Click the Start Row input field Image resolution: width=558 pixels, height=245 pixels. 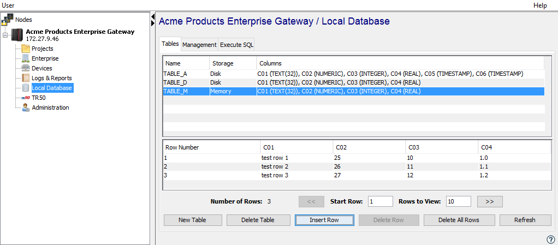point(380,201)
